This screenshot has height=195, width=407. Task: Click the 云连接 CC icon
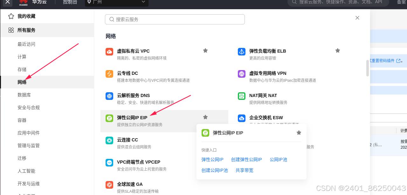[x=109, y=140]
